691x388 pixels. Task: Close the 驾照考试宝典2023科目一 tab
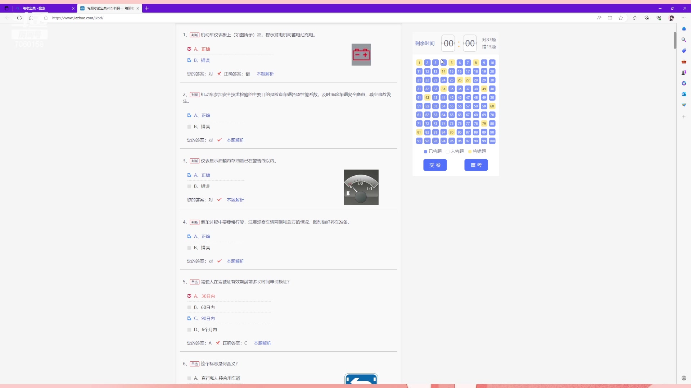click(x=138, y=8)
